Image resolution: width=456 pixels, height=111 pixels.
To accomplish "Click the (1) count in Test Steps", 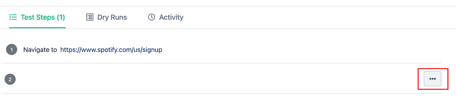I will pyautogui.click(x=61, y=17).
